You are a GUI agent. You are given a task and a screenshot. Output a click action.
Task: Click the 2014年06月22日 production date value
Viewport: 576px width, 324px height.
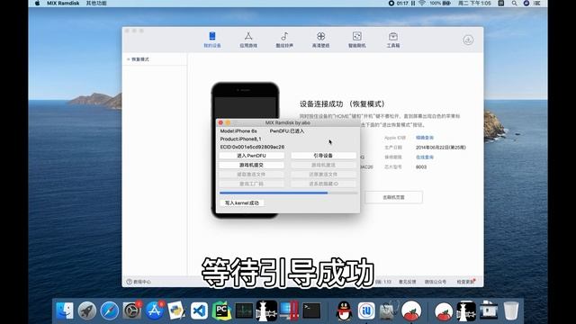tap(441, 148)
